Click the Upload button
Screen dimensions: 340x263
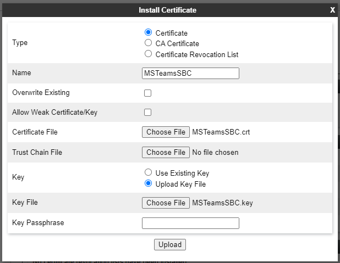(x=170, y=244)
